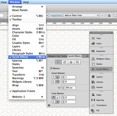This screenshot has height=116, width=117.
Task: Set final motion direction to left
Action: tap(54, 102)
